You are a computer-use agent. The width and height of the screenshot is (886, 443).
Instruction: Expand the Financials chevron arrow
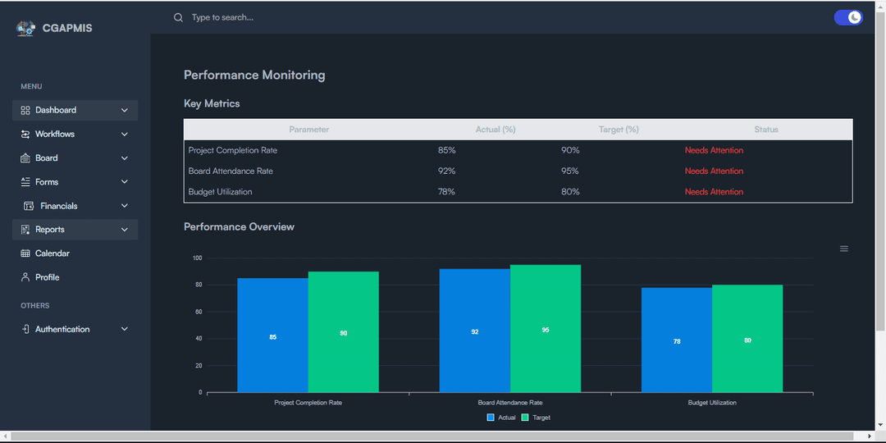tap(125, 206)
